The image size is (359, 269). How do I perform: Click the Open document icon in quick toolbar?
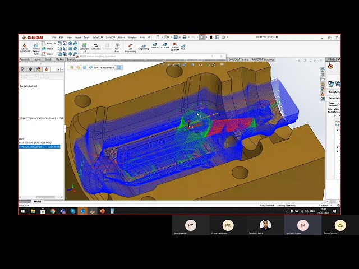pyautogui.click(x=167, y=38)
